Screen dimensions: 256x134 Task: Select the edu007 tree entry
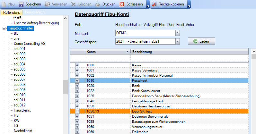click(x=19, y=80)
